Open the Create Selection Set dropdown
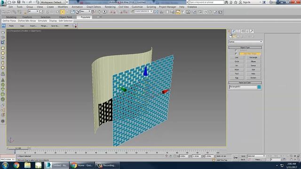 click(x=143, y=11)
